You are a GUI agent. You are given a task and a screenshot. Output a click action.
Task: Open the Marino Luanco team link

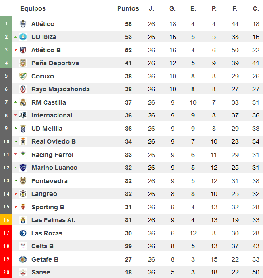(x=54, y=168)
